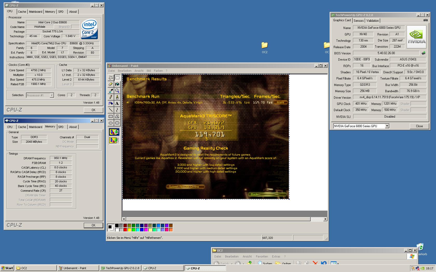Open the SPD tab in top CPU-Z

[x=61, y=12]
